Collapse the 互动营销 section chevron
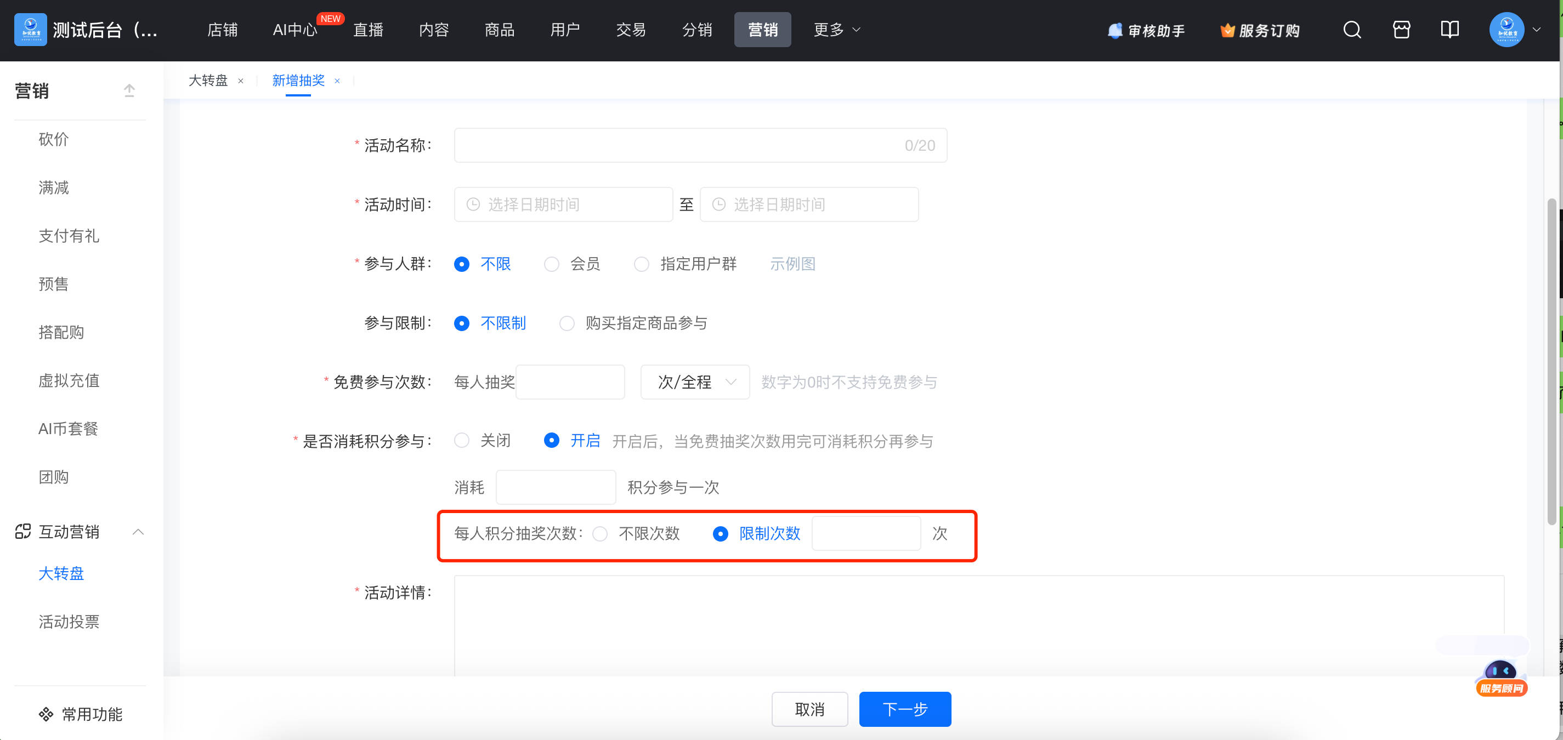 [x=138, y=532]
